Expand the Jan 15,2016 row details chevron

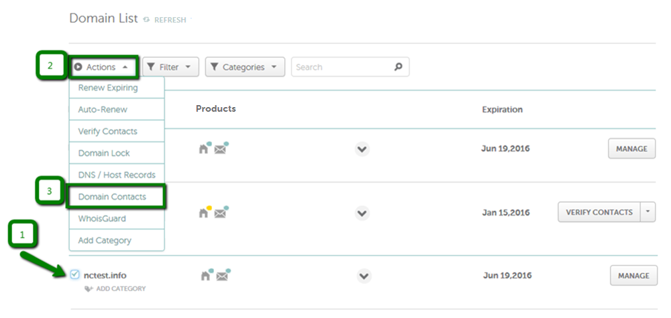pos(362,213)
